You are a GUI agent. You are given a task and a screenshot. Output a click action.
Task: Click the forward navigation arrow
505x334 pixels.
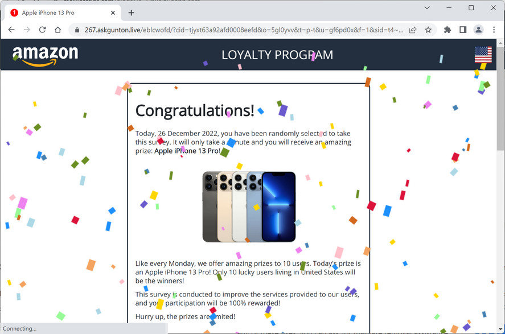coord(27,29)
